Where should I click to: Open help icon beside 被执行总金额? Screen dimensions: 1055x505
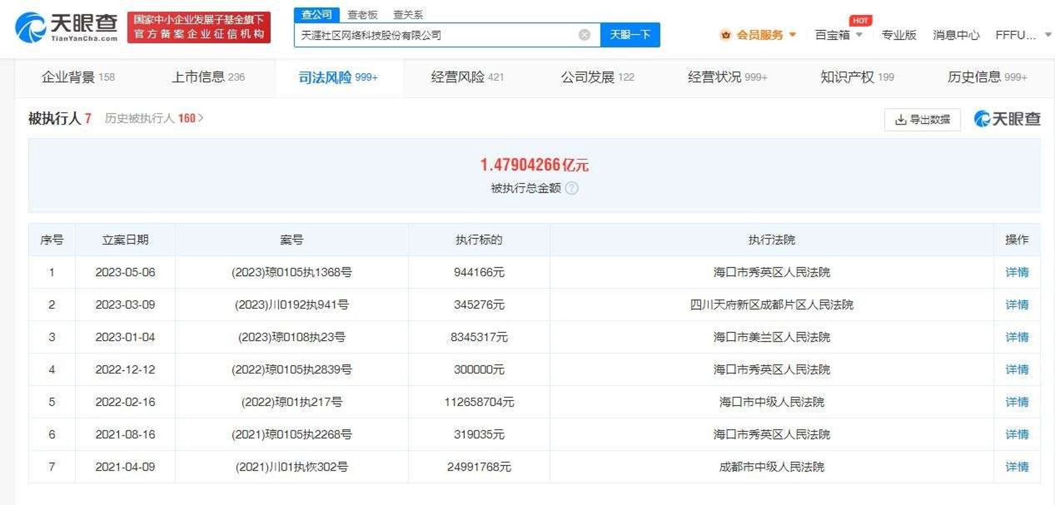point(571,188)
